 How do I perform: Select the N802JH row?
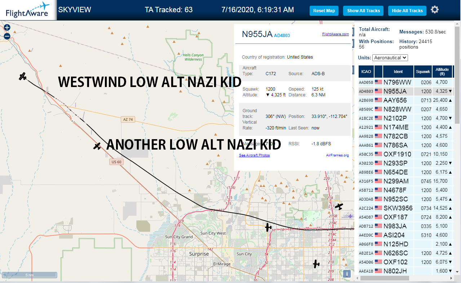click(x=405, y=271)
